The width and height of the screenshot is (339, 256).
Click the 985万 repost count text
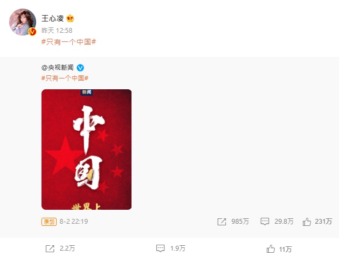[x=240, y=222]
